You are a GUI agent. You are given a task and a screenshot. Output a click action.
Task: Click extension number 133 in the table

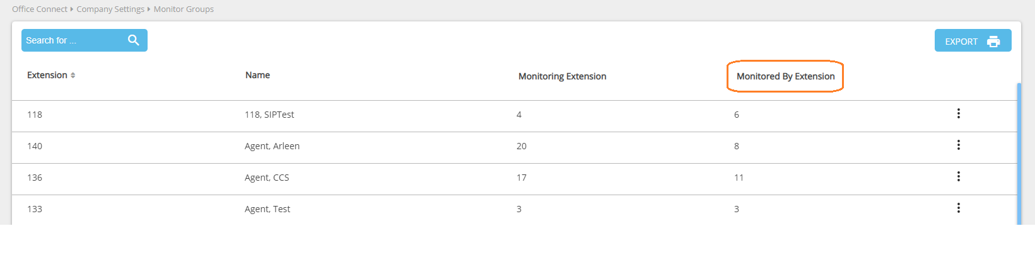[35, 209]
